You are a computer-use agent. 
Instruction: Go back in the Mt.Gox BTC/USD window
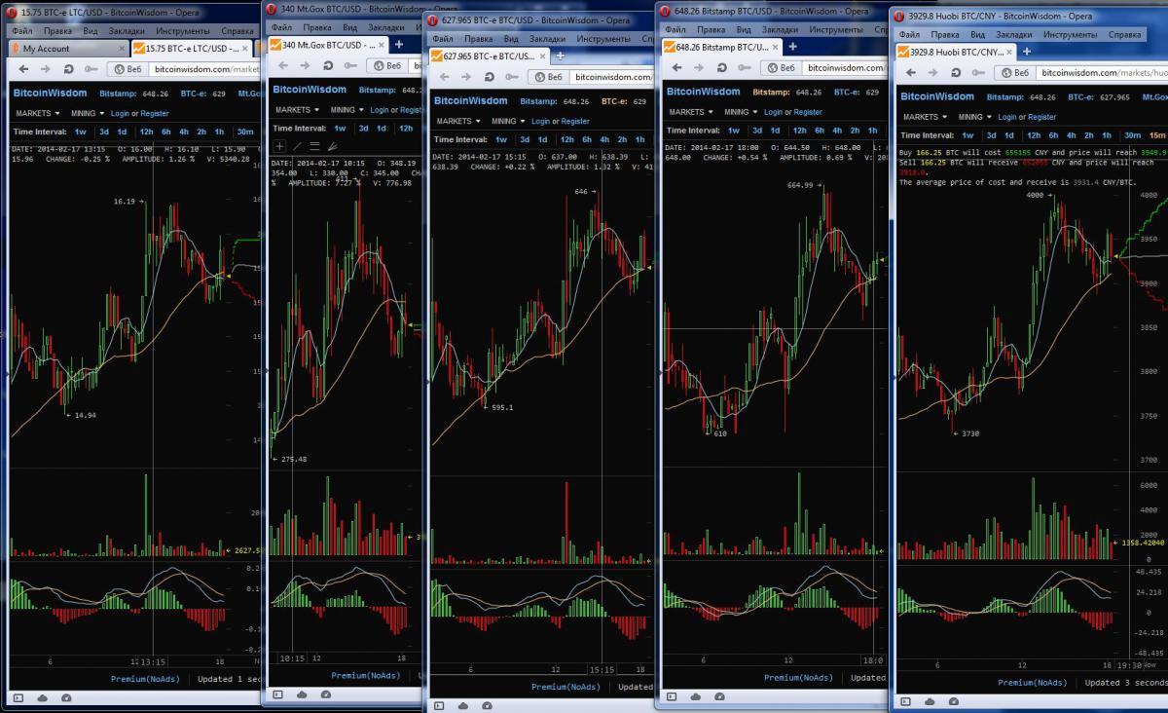point(281,65)
